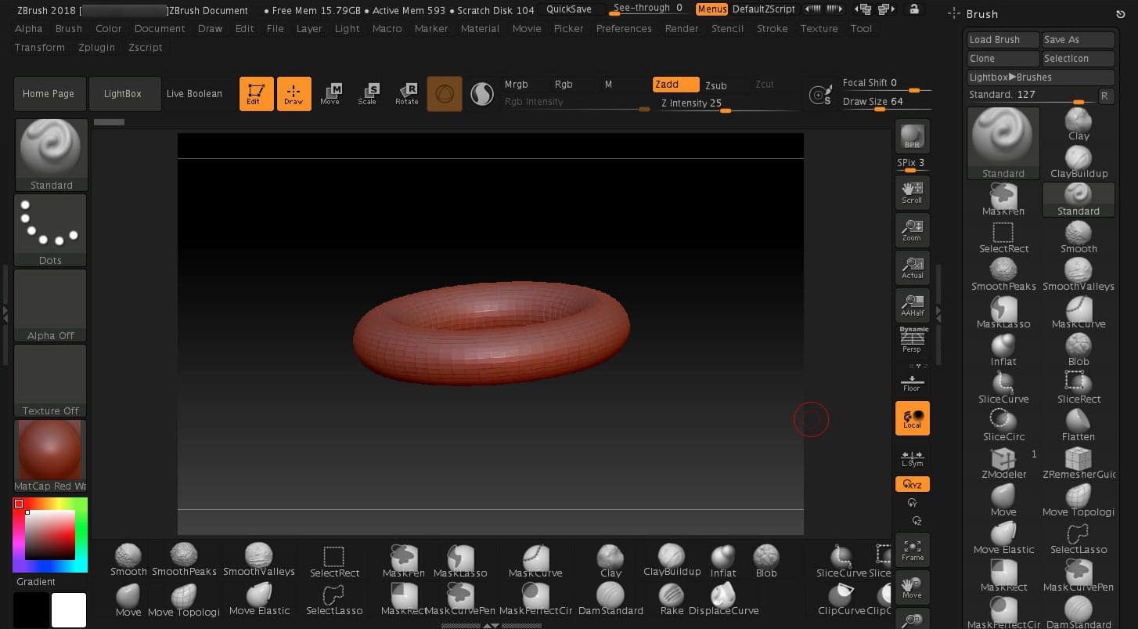Click Save As in Brush panel
Image resolution: width=1138 pixels, height=629 pixels.
point(1078,40)
